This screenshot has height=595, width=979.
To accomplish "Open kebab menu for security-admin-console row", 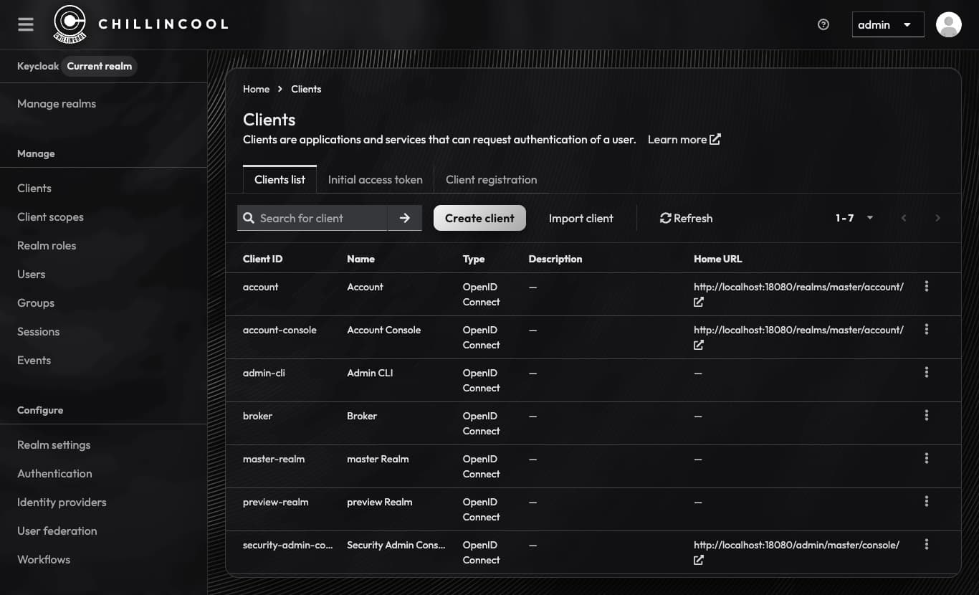I will click(x=927, y=544).
